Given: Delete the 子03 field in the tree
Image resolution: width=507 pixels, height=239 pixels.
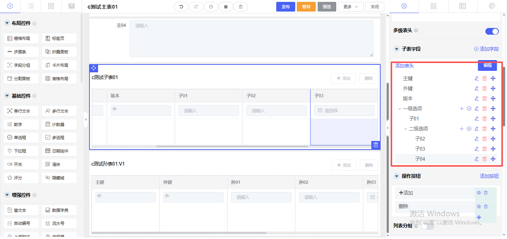Looking at the screenshot, I should pyautogui.click(x=485, y=149).
